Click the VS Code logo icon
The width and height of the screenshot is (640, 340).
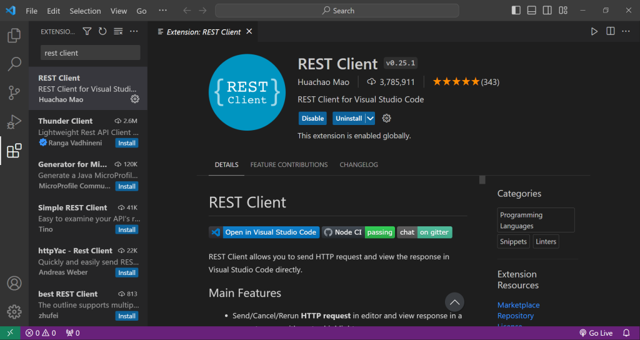click(11, 11)
